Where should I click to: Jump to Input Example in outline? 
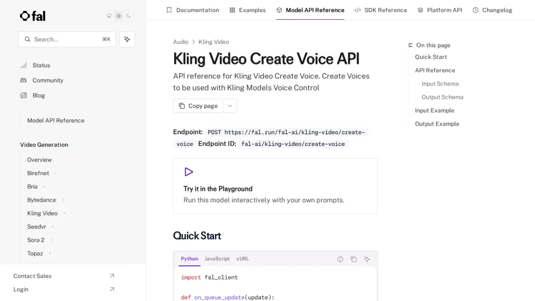coord(434,110)
